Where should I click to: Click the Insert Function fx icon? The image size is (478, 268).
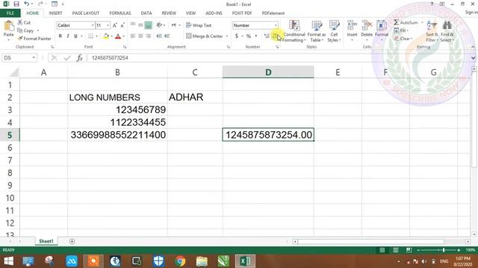tap(80, 58)
